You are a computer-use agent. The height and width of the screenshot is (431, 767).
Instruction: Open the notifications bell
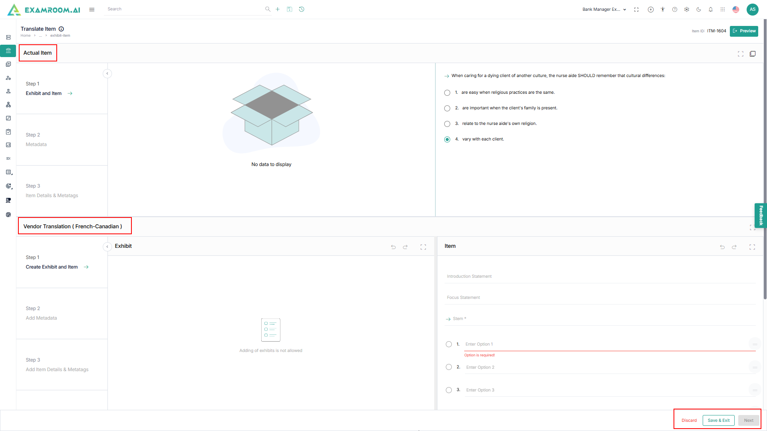pos(711,10)
